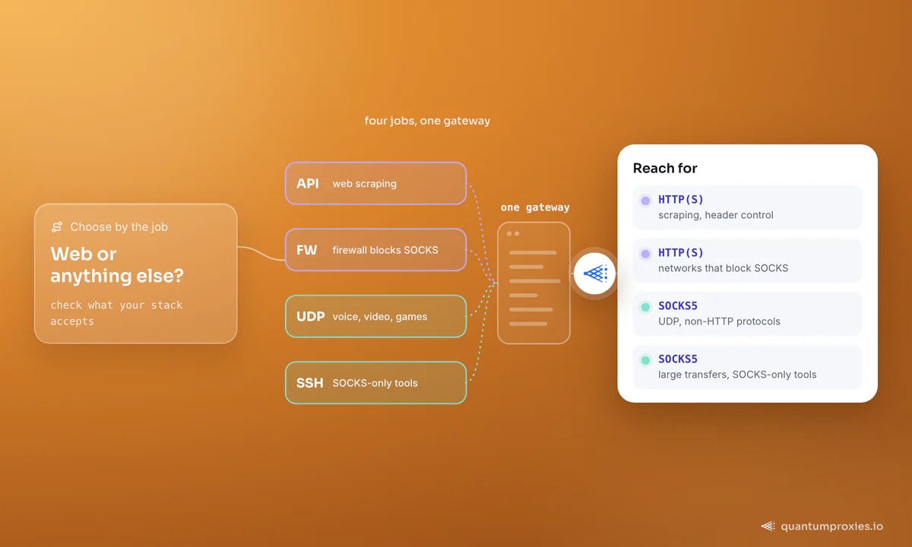
Task: Select the "API" label
Action: pyautogui.click(x=308, y=183)
